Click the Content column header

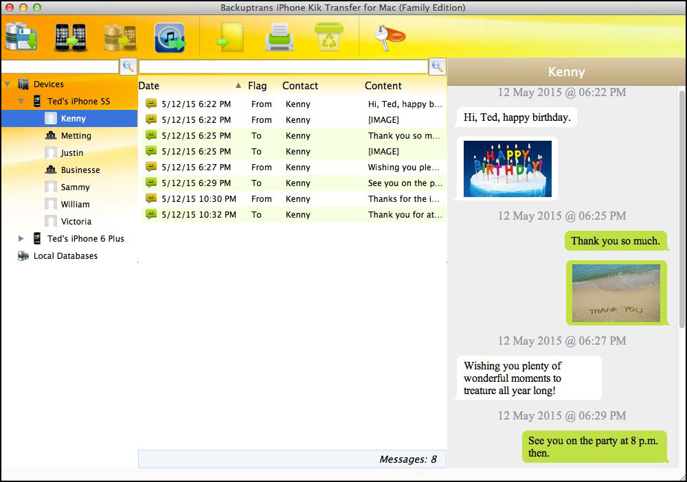point(383,86)
